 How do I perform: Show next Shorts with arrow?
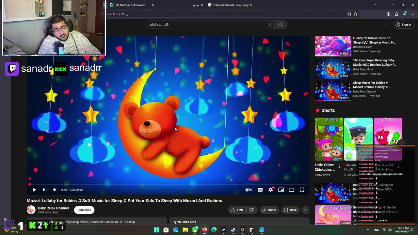tap(401, 143)
